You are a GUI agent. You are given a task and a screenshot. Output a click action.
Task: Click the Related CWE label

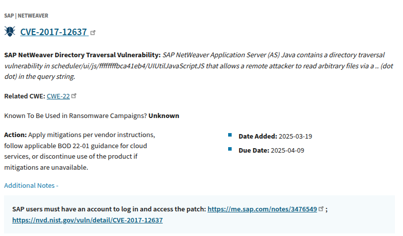[25, 96]
